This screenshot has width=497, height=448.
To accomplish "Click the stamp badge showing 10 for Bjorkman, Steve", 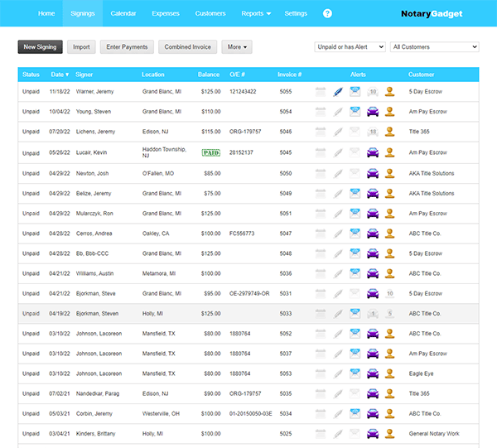I will click(389, 294).
